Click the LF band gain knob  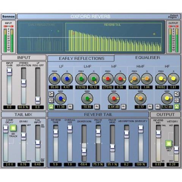pyautogui.click(x=61, y=99)
